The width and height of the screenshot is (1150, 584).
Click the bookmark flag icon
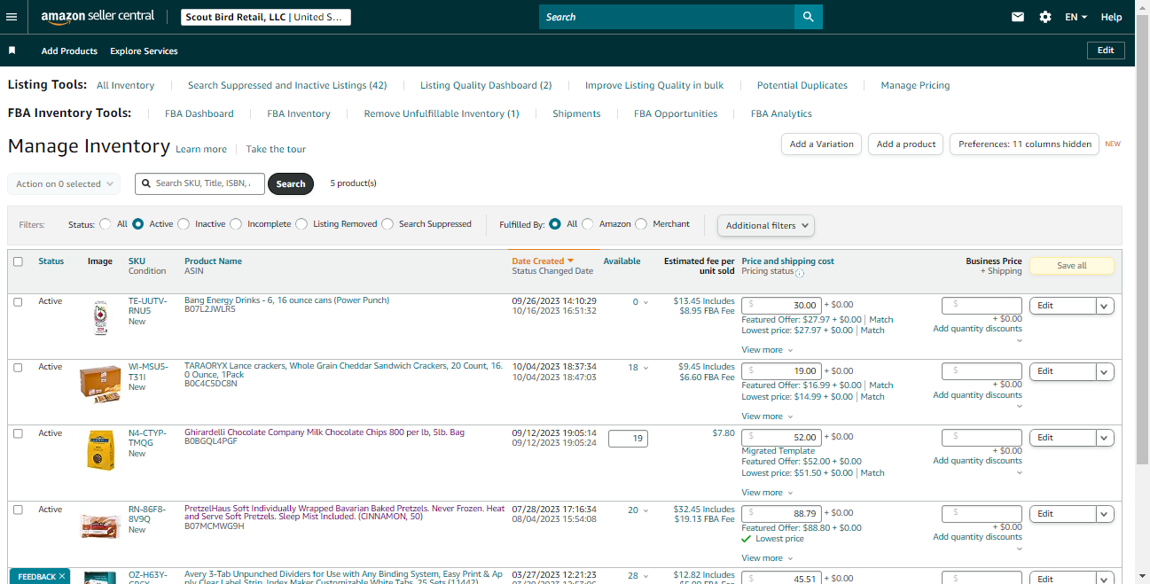(x=12, y=51)
